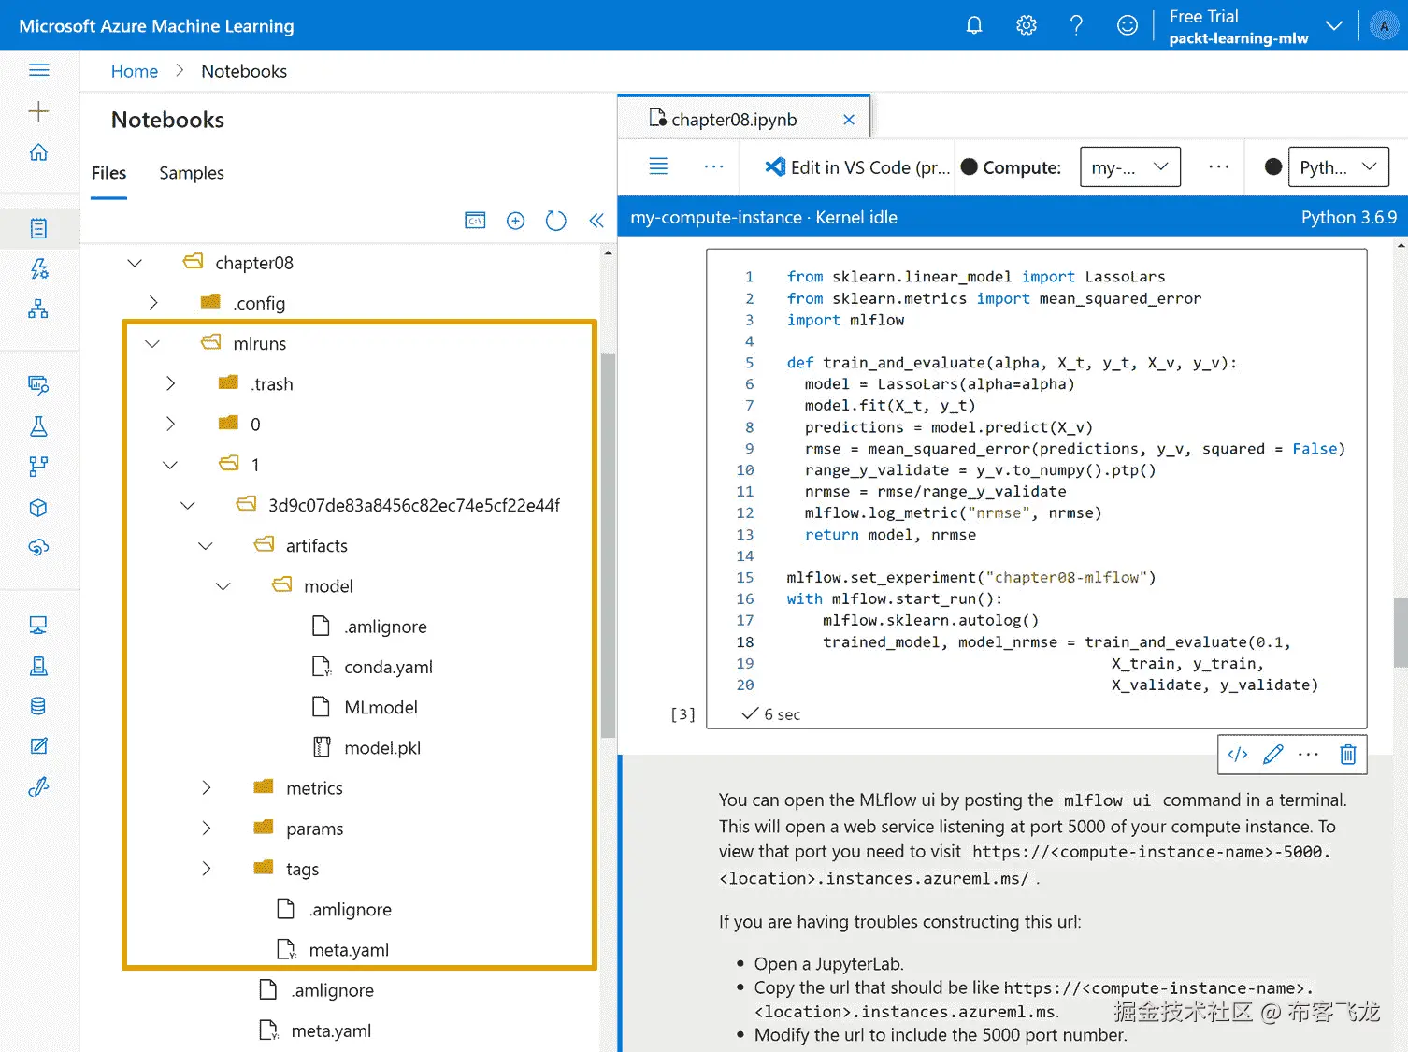Screen dimensions: 1408x1052
Task: Open the Endpoints cloud icon in sidebar
Action: (39, 548)
